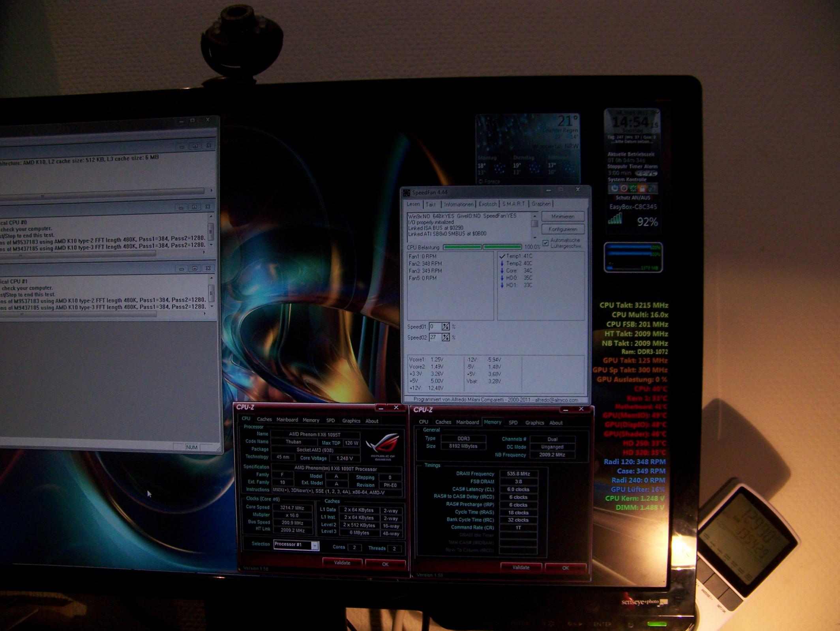Viewport: 840px width, 631px height.
Task: Open About tab in the CPU-Z memory window
Action: [x=556, y=423]
